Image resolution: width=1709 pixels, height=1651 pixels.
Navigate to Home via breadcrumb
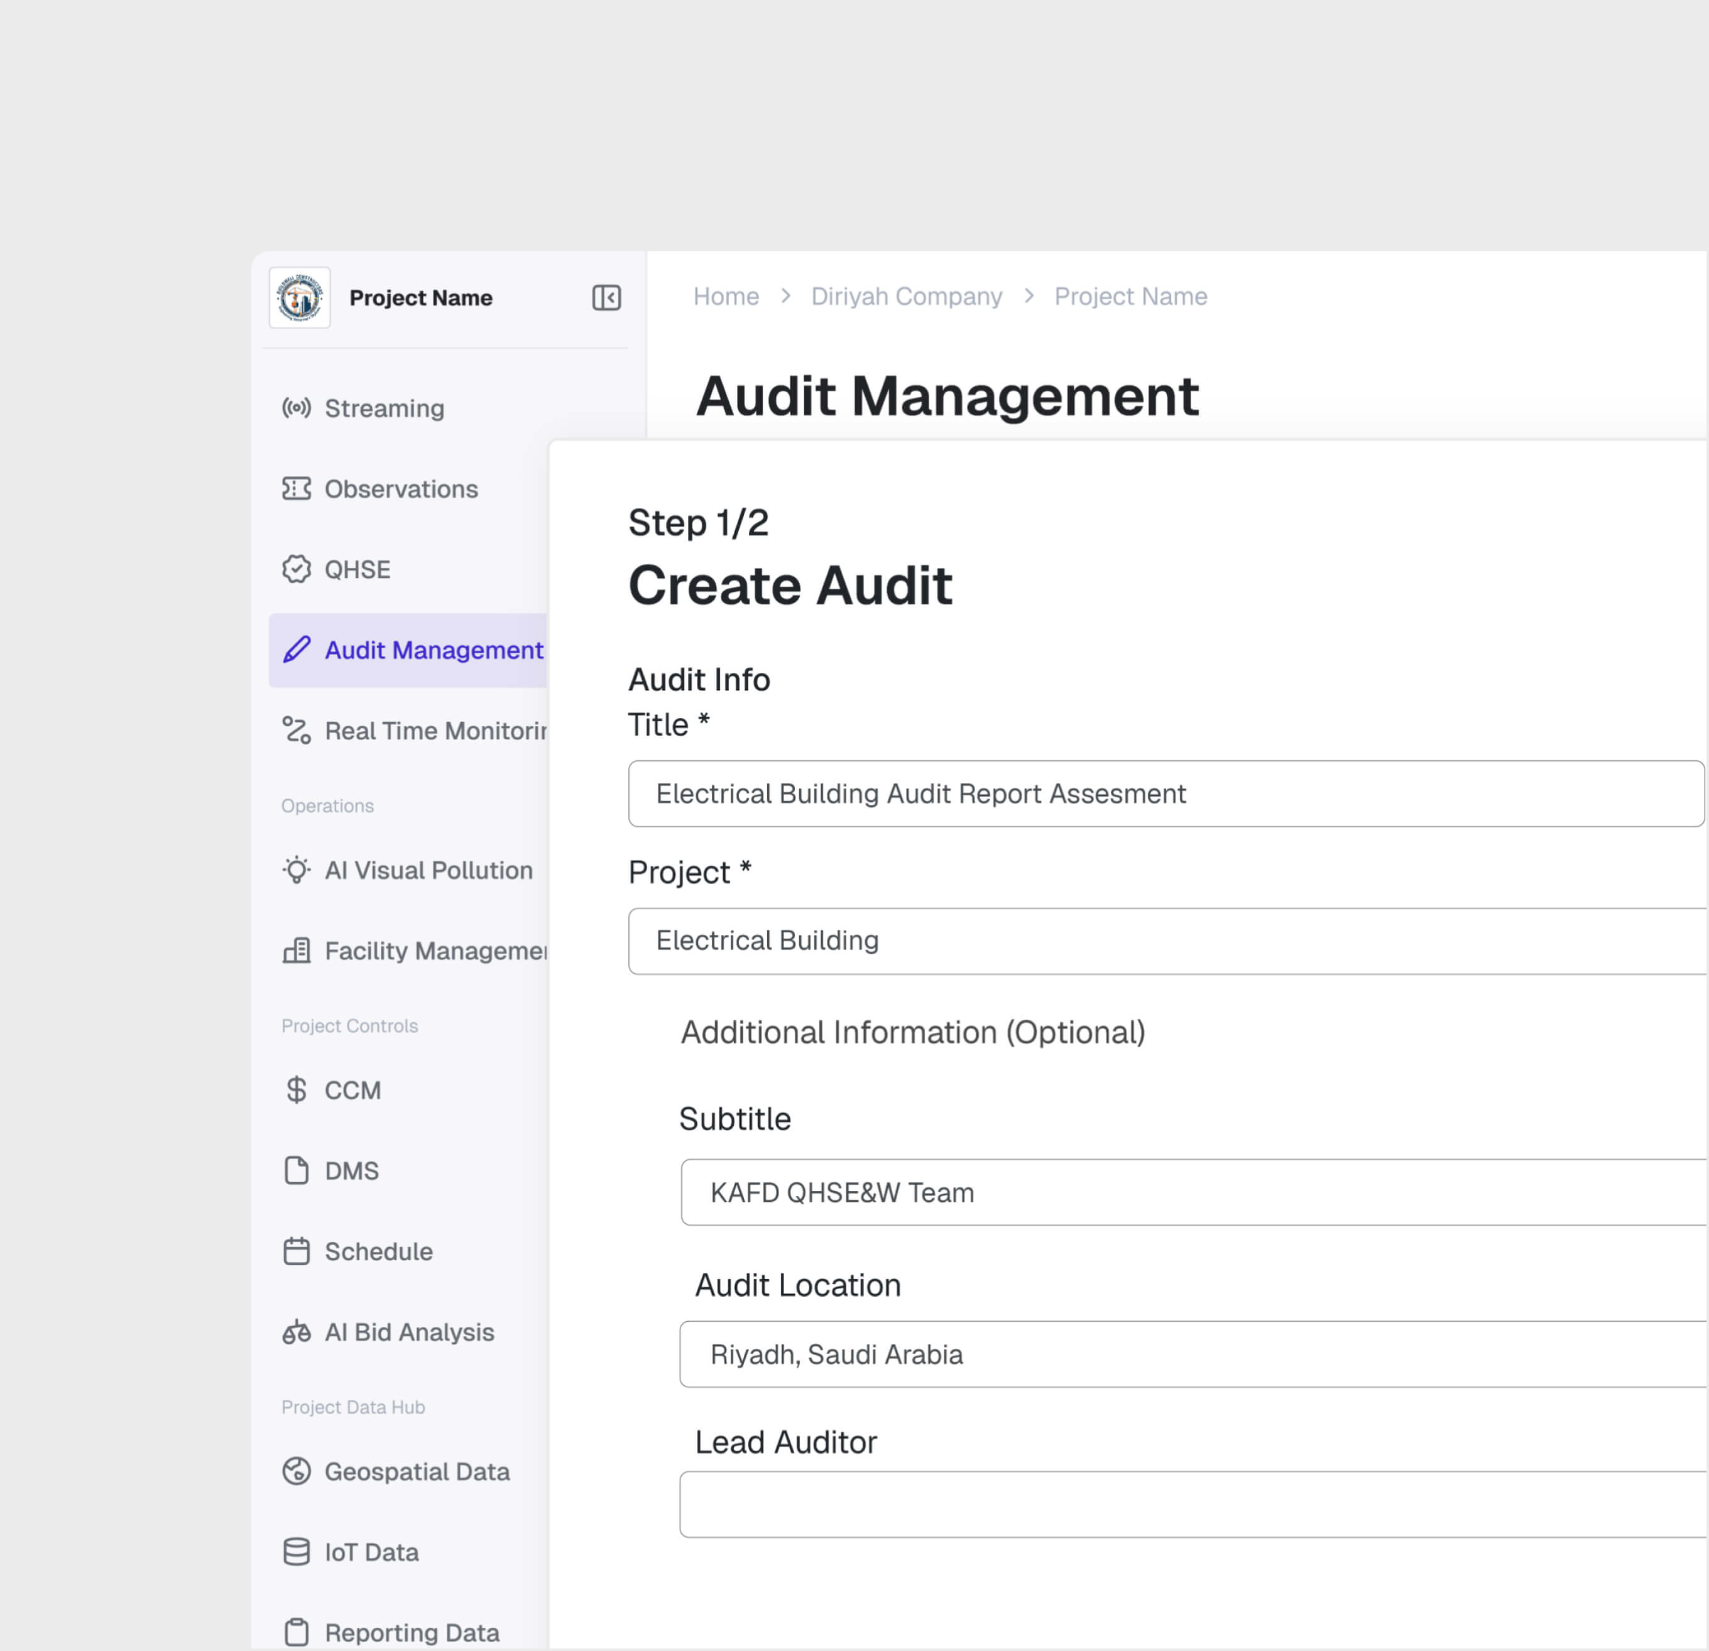point(726,297)
